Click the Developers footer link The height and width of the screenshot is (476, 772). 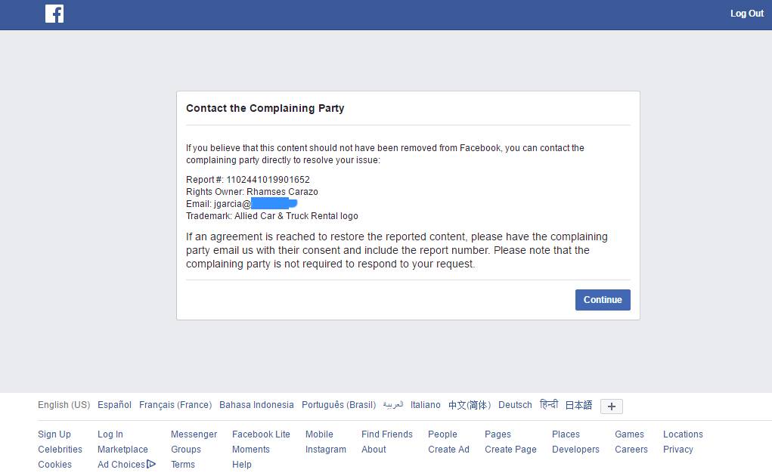[575, 450]
